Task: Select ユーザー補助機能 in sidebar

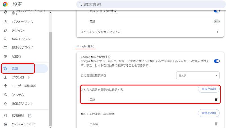Action: pyautogui.click(x=24, y=86)
